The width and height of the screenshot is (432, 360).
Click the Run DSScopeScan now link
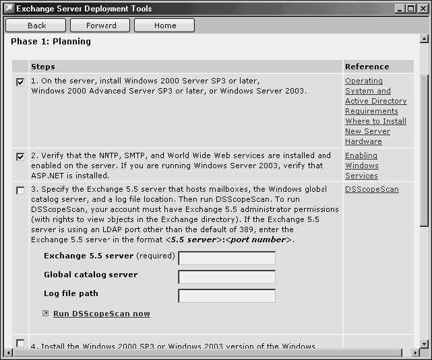point(101,314)
